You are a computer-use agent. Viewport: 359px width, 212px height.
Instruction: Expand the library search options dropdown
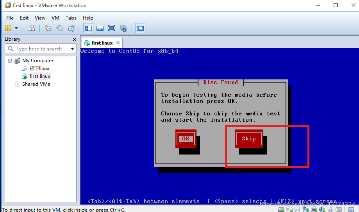pyautogui.click(x=72, y=49)
